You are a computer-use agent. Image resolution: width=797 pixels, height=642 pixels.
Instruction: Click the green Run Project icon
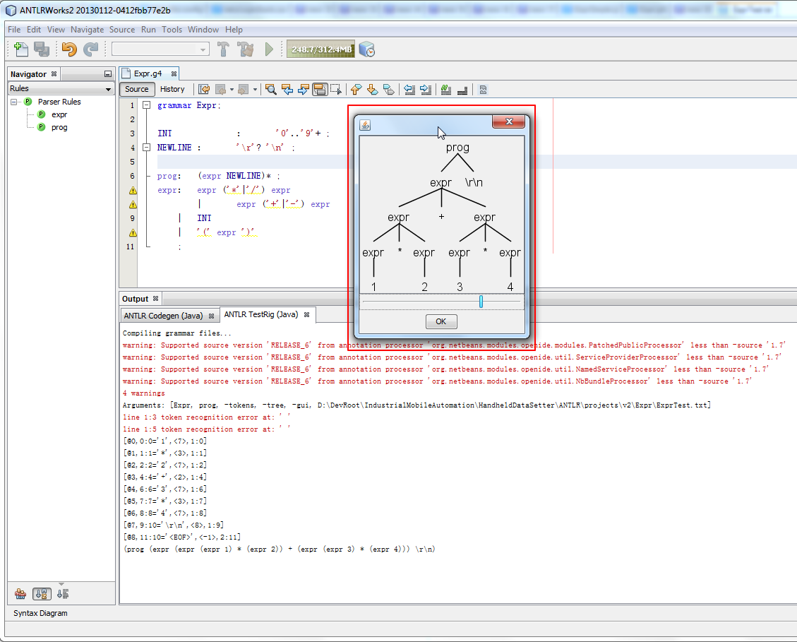pyautogui.click(x=269, y=49)
